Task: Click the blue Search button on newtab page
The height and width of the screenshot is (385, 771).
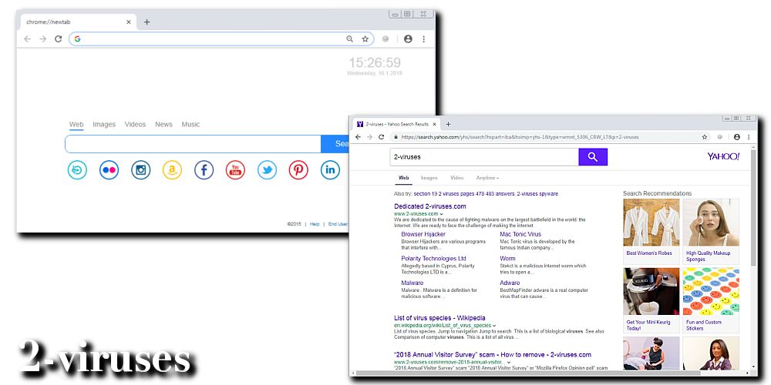Action: 335,144
